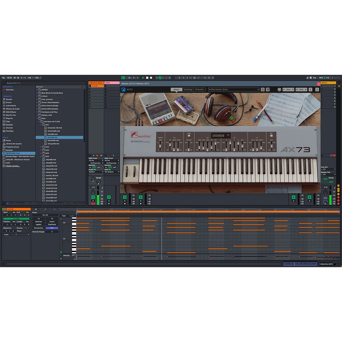
Task: Select file kit1amb90.mid
Action: click(54, 131)
